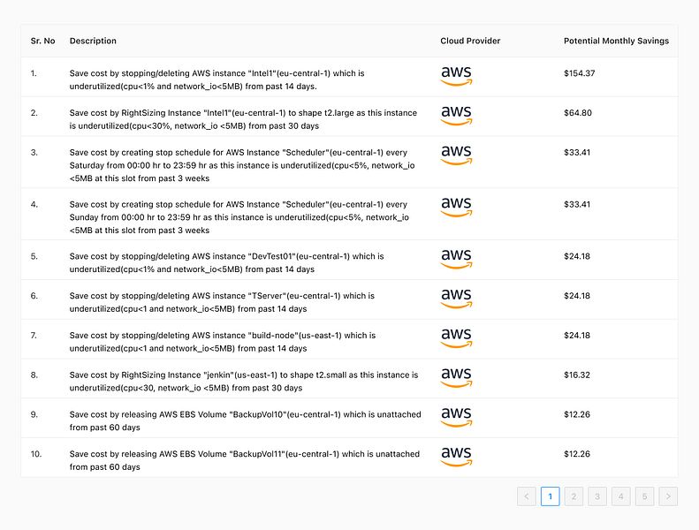This screenshot has height=530, width=699.
Task: Click the AWS logo in row 1
Action: 457,76
